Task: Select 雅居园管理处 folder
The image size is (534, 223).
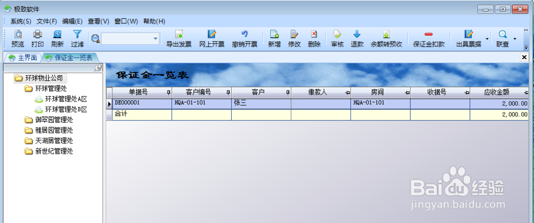Action: (49, 130)
